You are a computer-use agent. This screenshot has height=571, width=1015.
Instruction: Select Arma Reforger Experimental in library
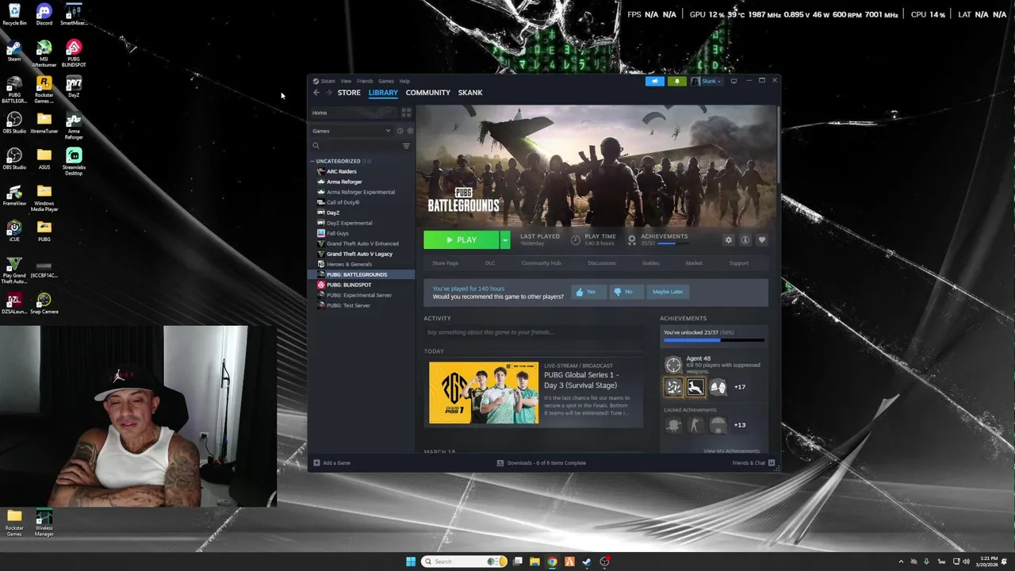[x=361, y=192]
